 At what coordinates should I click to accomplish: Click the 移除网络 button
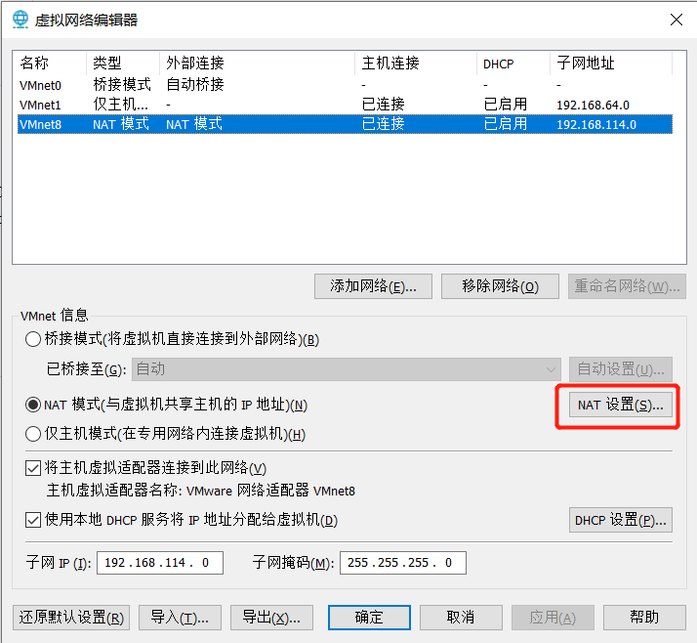[500, 286]
